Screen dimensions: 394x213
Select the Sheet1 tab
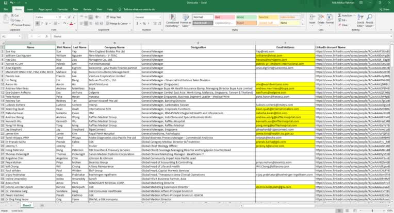tap(27, 205)
